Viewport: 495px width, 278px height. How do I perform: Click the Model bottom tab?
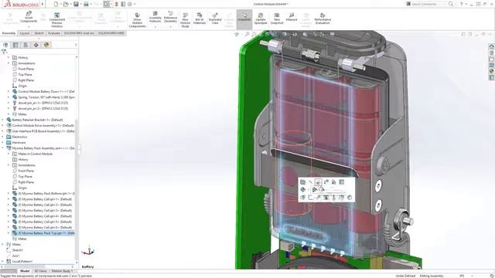click(25, 271)
